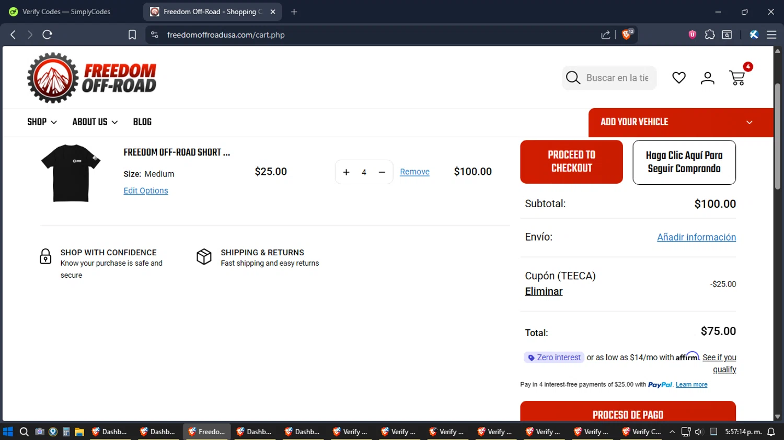The height and width of the screenshot is (440, 784).
Task: Remove the shirt from cart
Action: (x=414, y=172)
